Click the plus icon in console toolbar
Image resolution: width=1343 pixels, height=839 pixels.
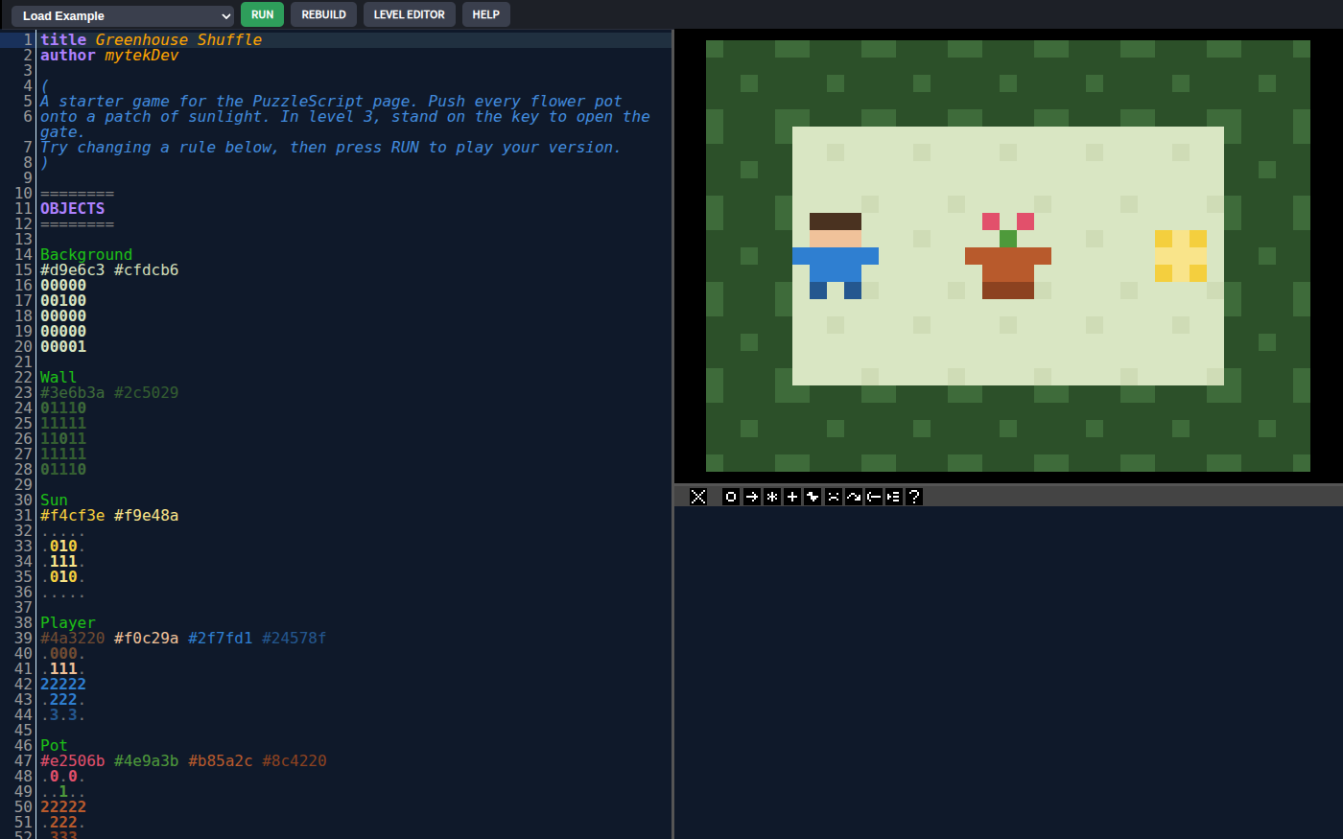[792, 497]
